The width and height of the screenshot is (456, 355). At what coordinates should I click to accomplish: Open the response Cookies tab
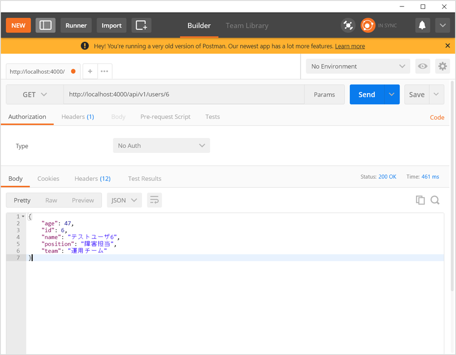tap(48, 178)
